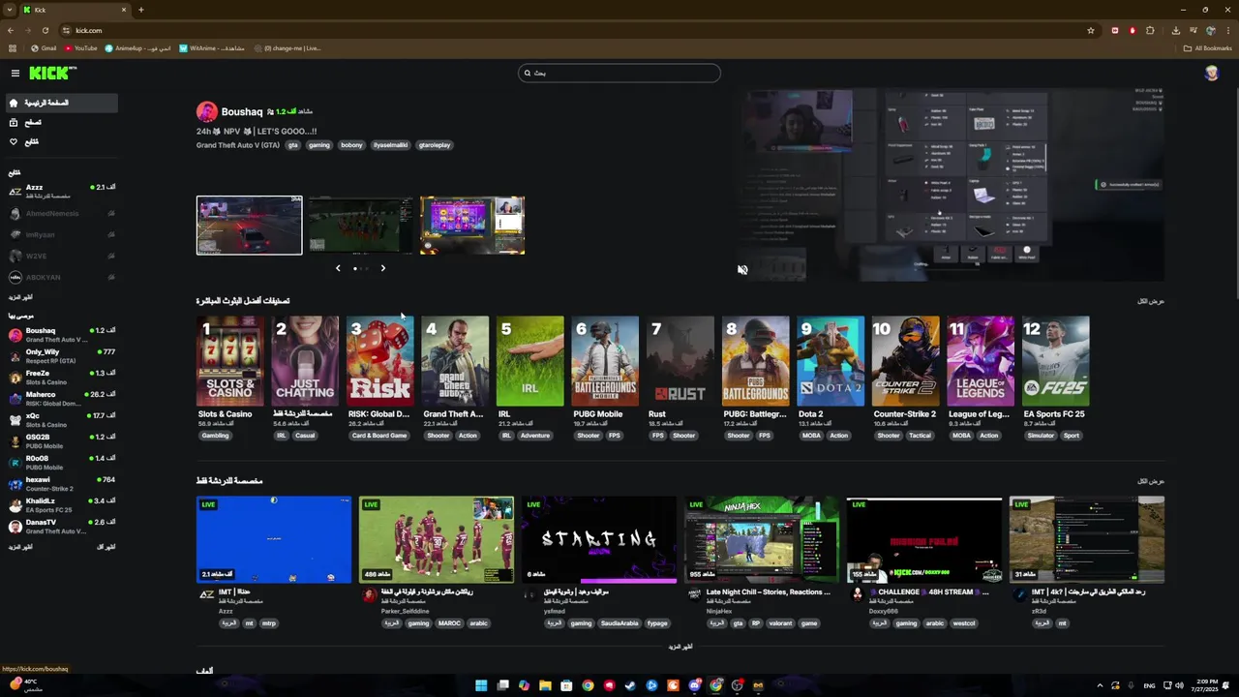
Task: Open Doxxy666 48H STREAM challenge thumbnail
Action: point(924,539)
